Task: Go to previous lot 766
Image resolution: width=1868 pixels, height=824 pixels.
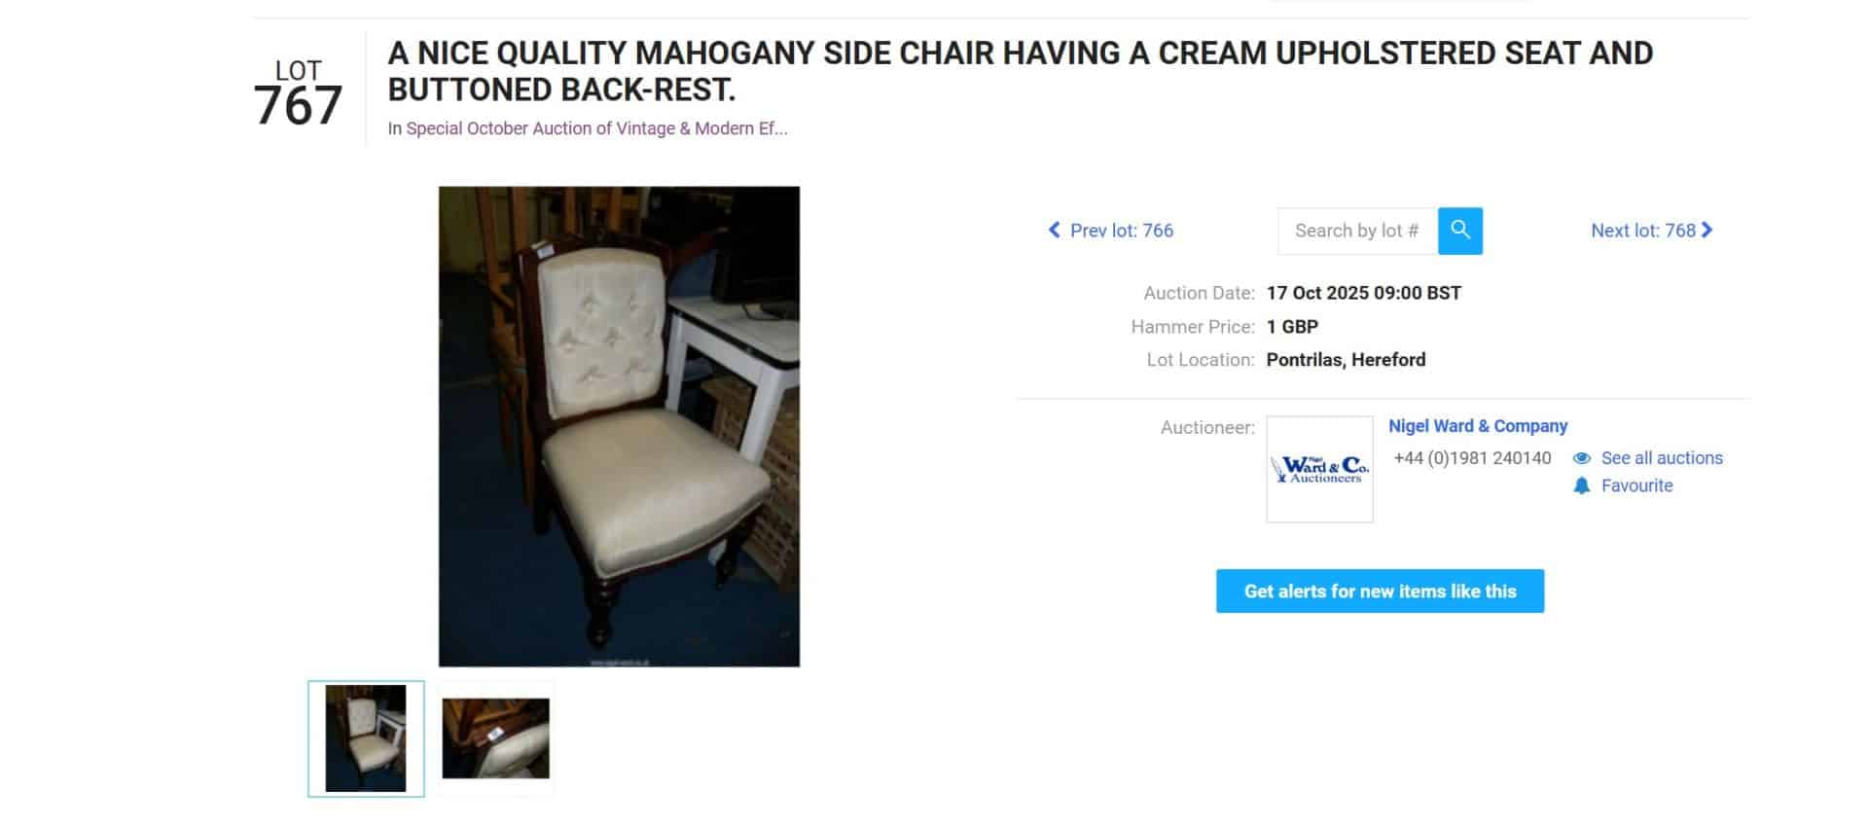Action: (x=1110, y=231)
